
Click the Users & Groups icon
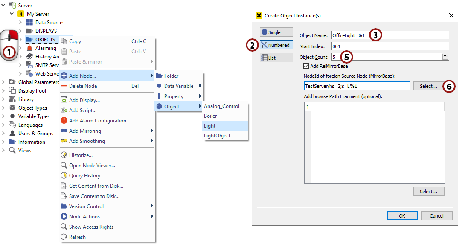[12, 134]
